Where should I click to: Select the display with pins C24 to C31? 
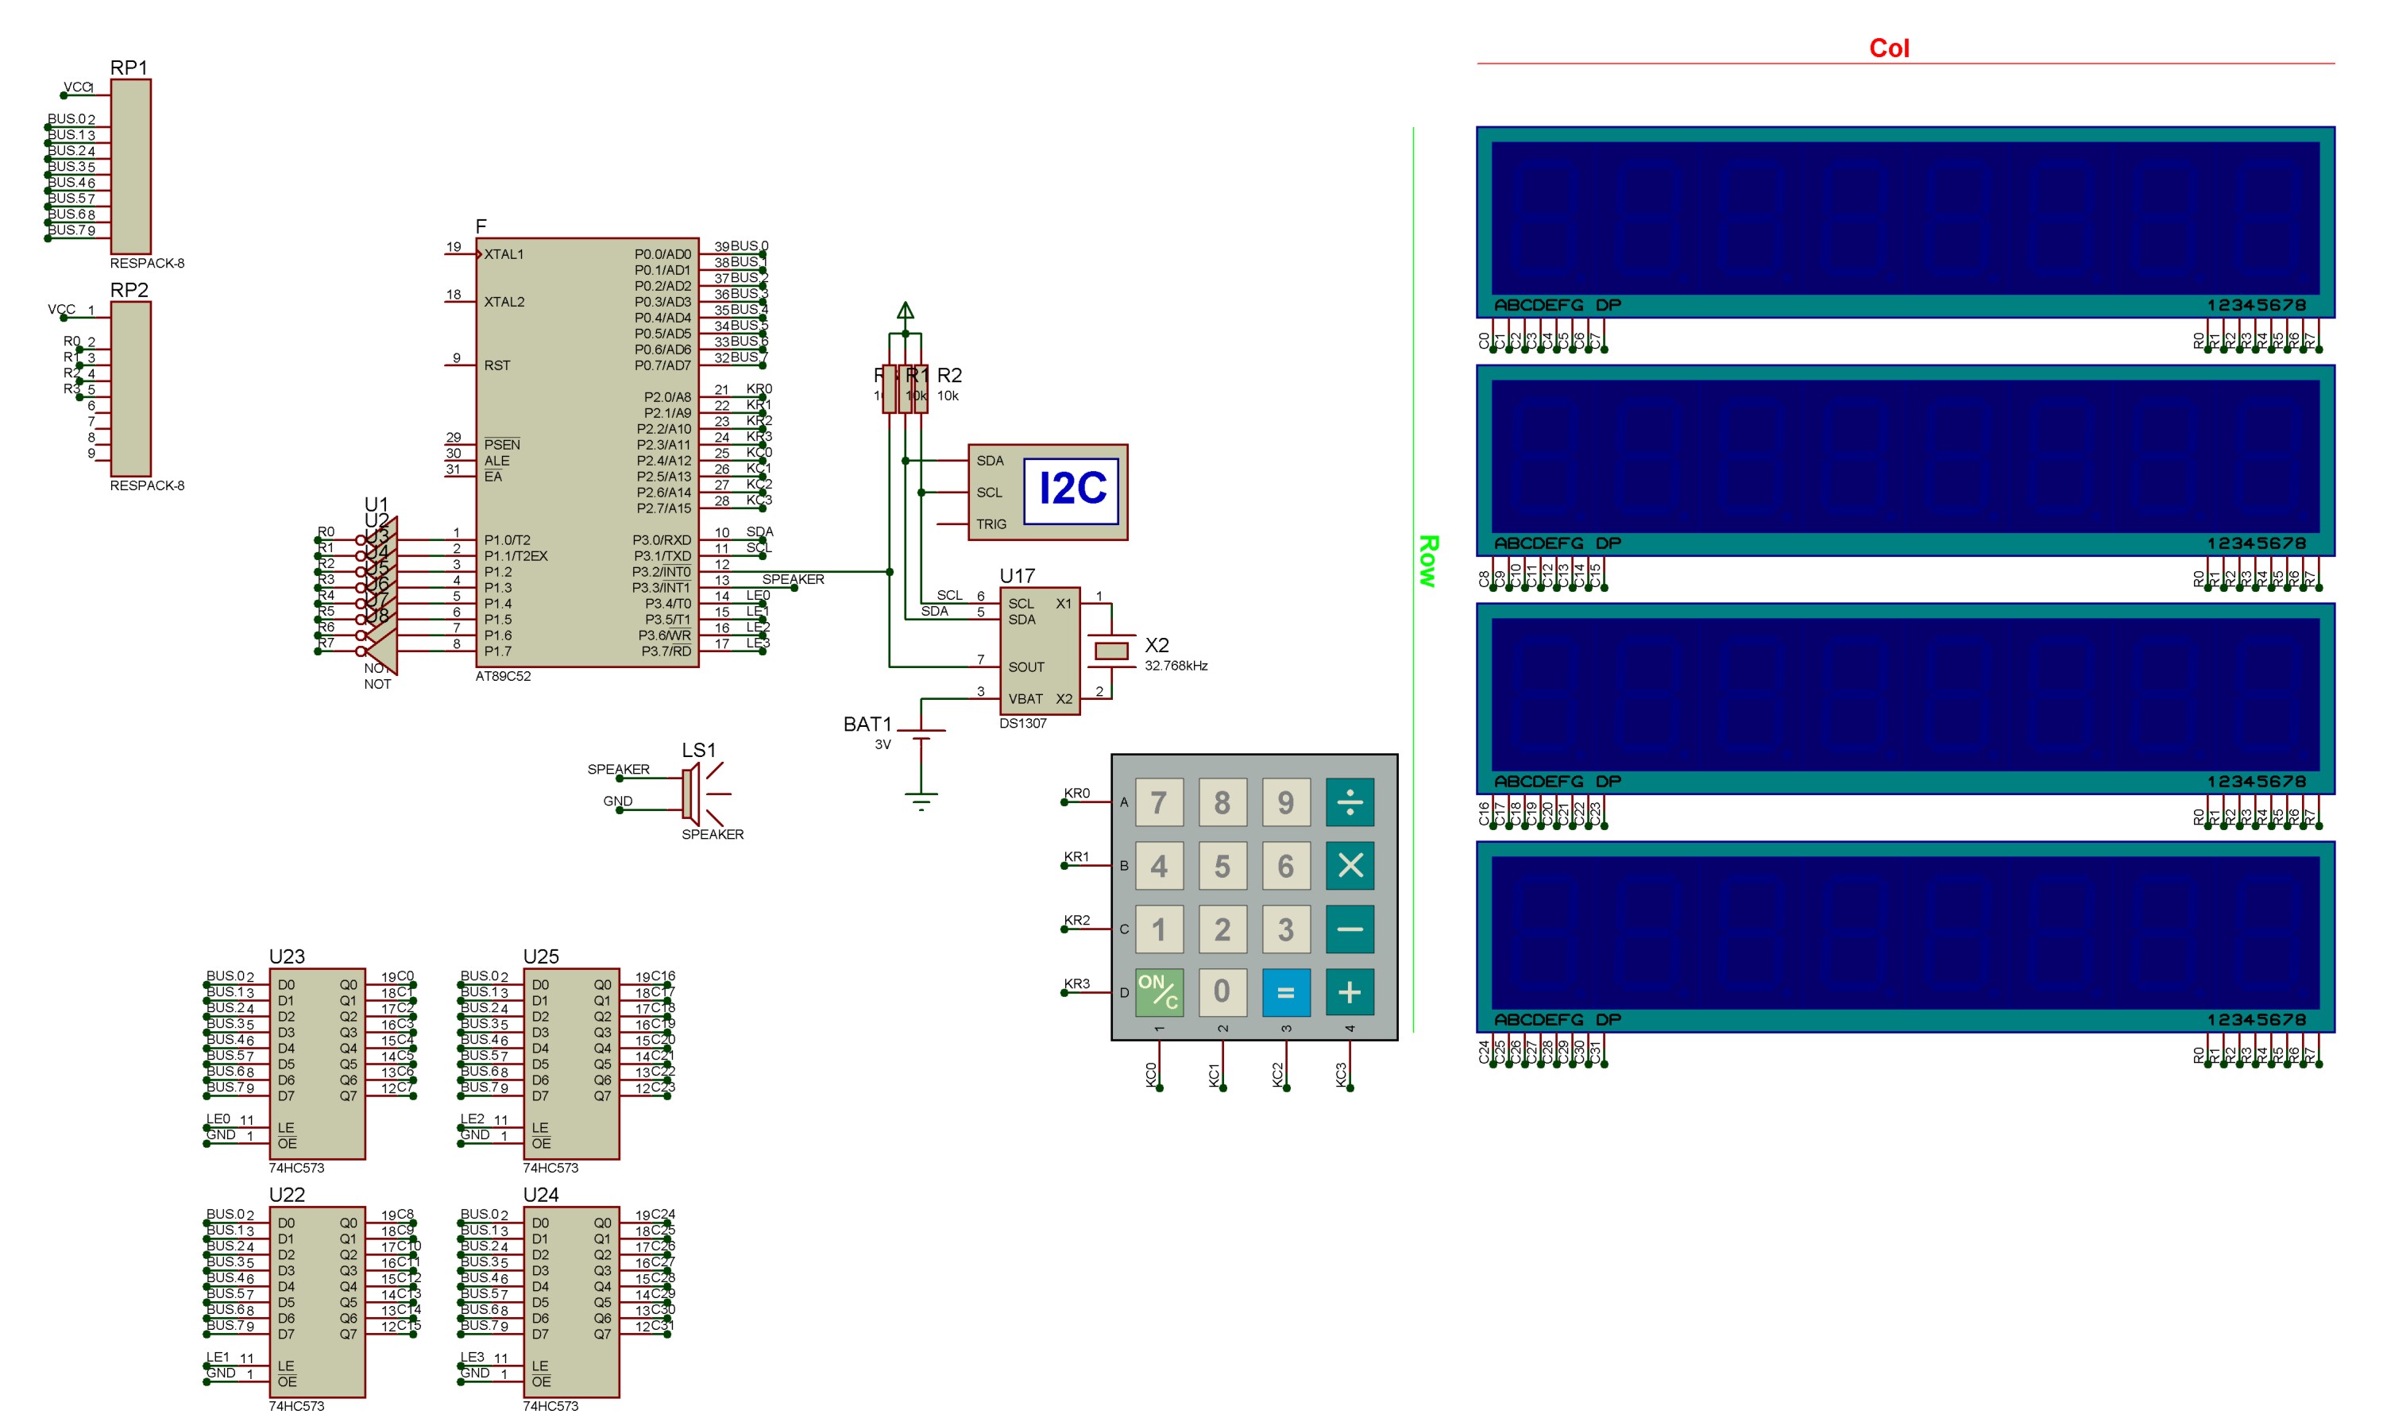(x=1905, y=937)
